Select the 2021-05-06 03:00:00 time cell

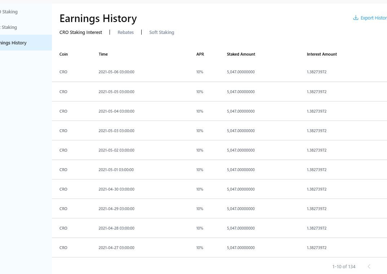[x=116, y=72]
